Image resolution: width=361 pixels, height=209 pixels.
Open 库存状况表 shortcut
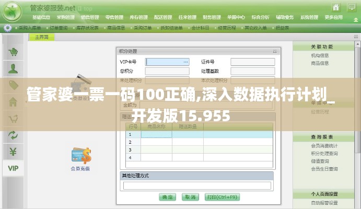point(87,28)
